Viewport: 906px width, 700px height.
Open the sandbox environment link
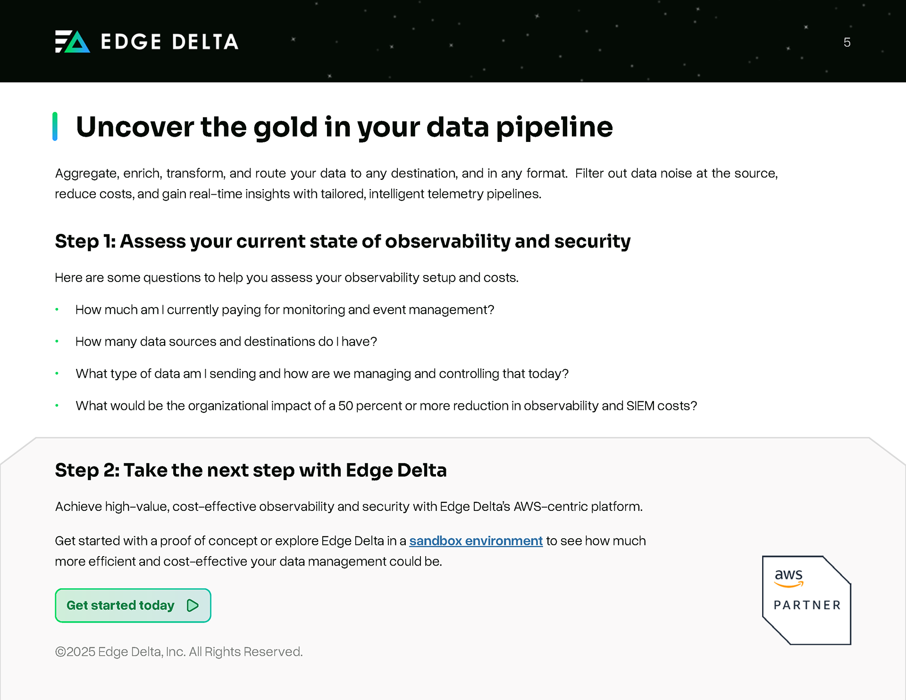click(476, 541)
